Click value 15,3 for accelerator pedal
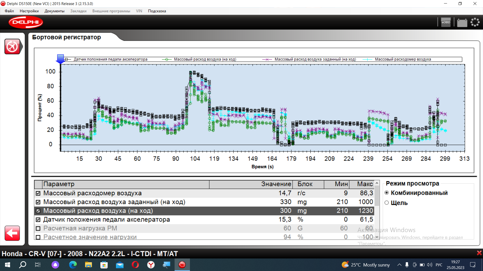 click(285, 220)
